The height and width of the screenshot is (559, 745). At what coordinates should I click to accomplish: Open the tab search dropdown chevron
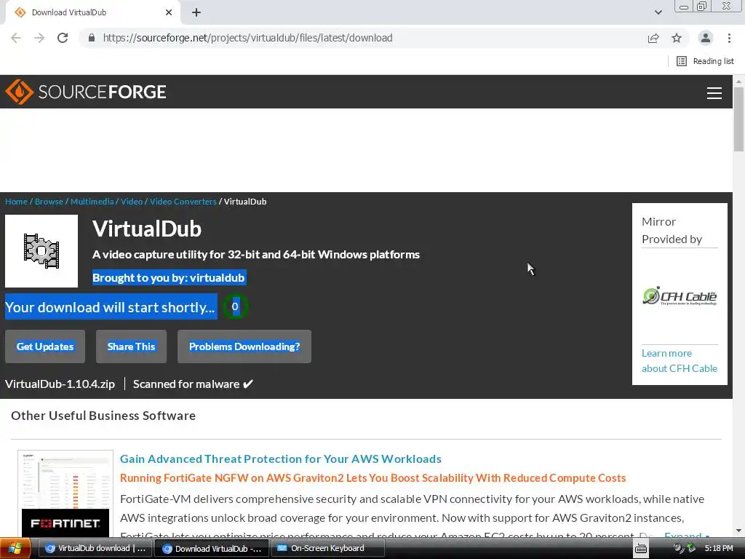[658, 12]
